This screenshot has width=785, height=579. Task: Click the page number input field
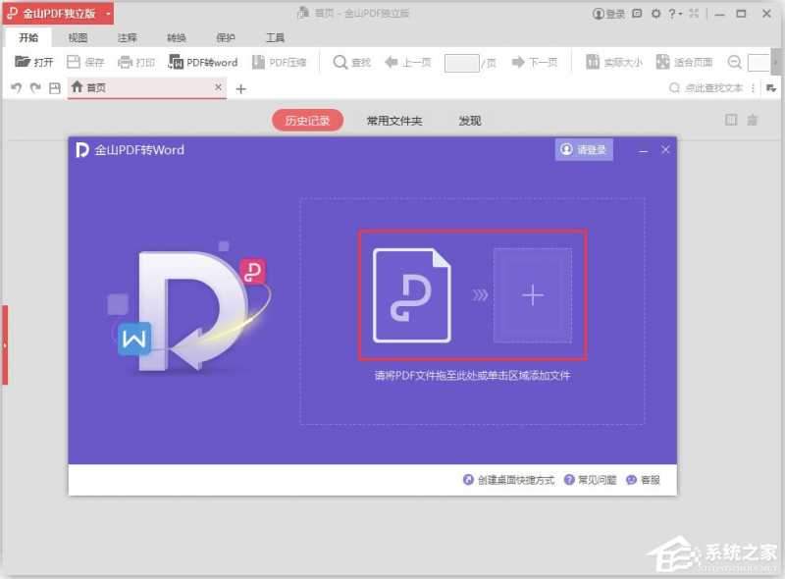(x=463, y=62)
